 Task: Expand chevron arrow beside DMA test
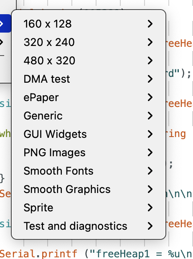(150, 79)
